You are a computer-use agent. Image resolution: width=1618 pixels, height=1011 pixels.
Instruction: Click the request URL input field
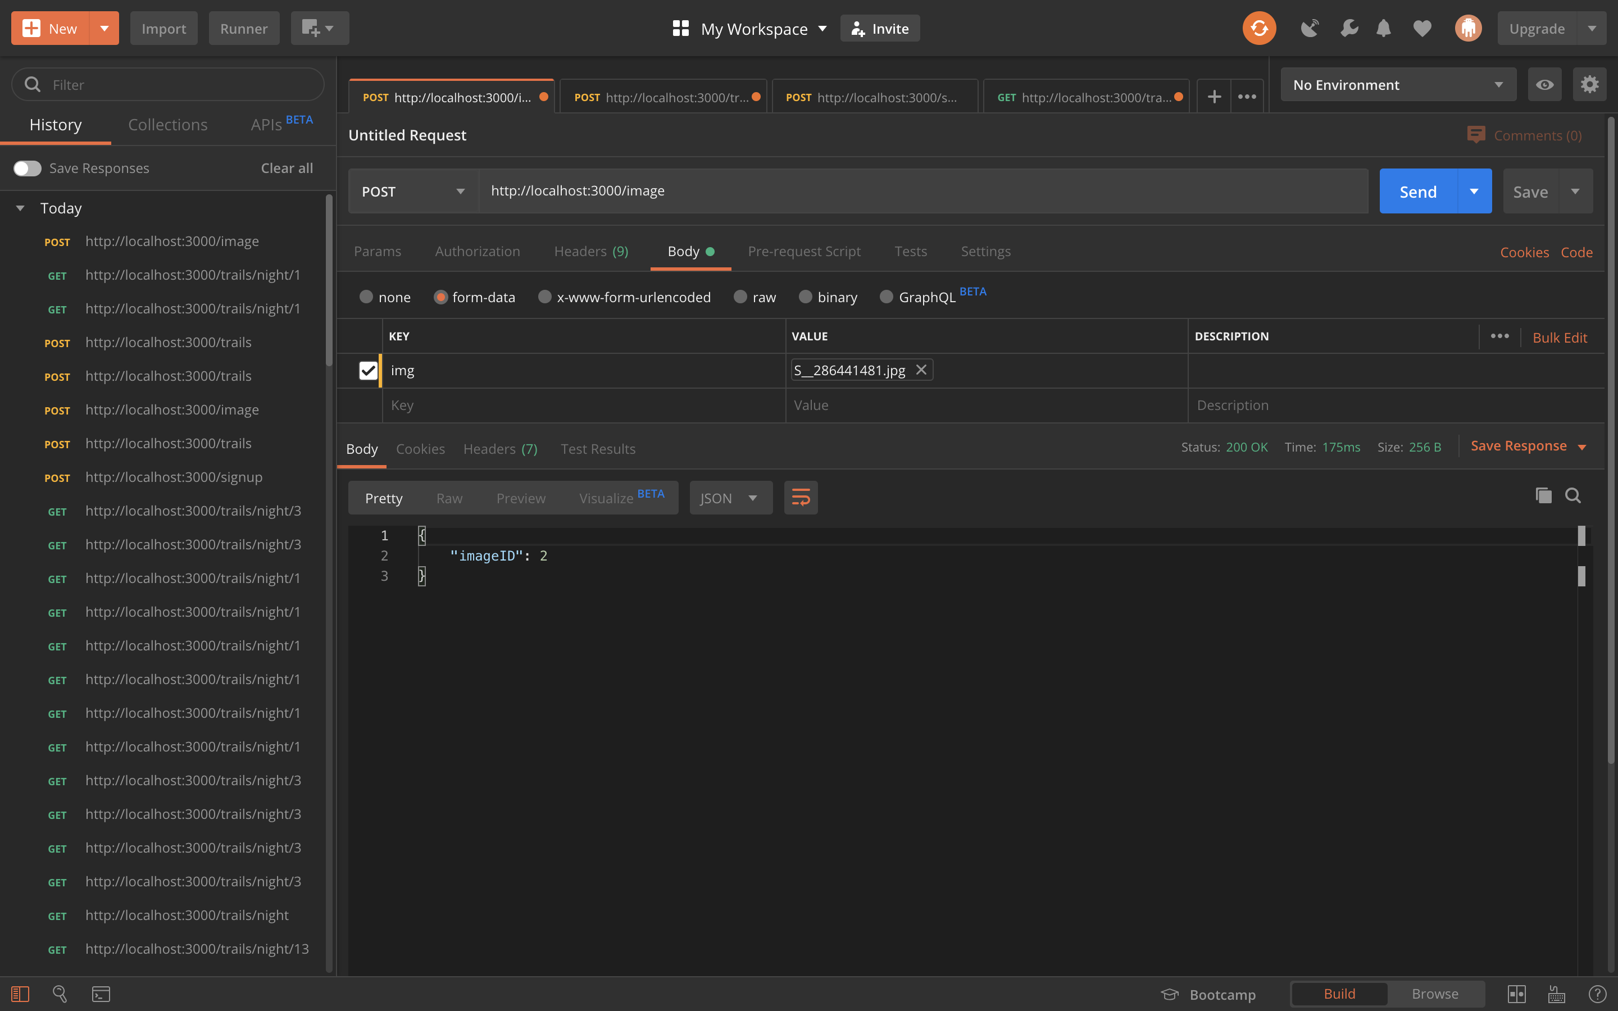(x=922, y=191)
